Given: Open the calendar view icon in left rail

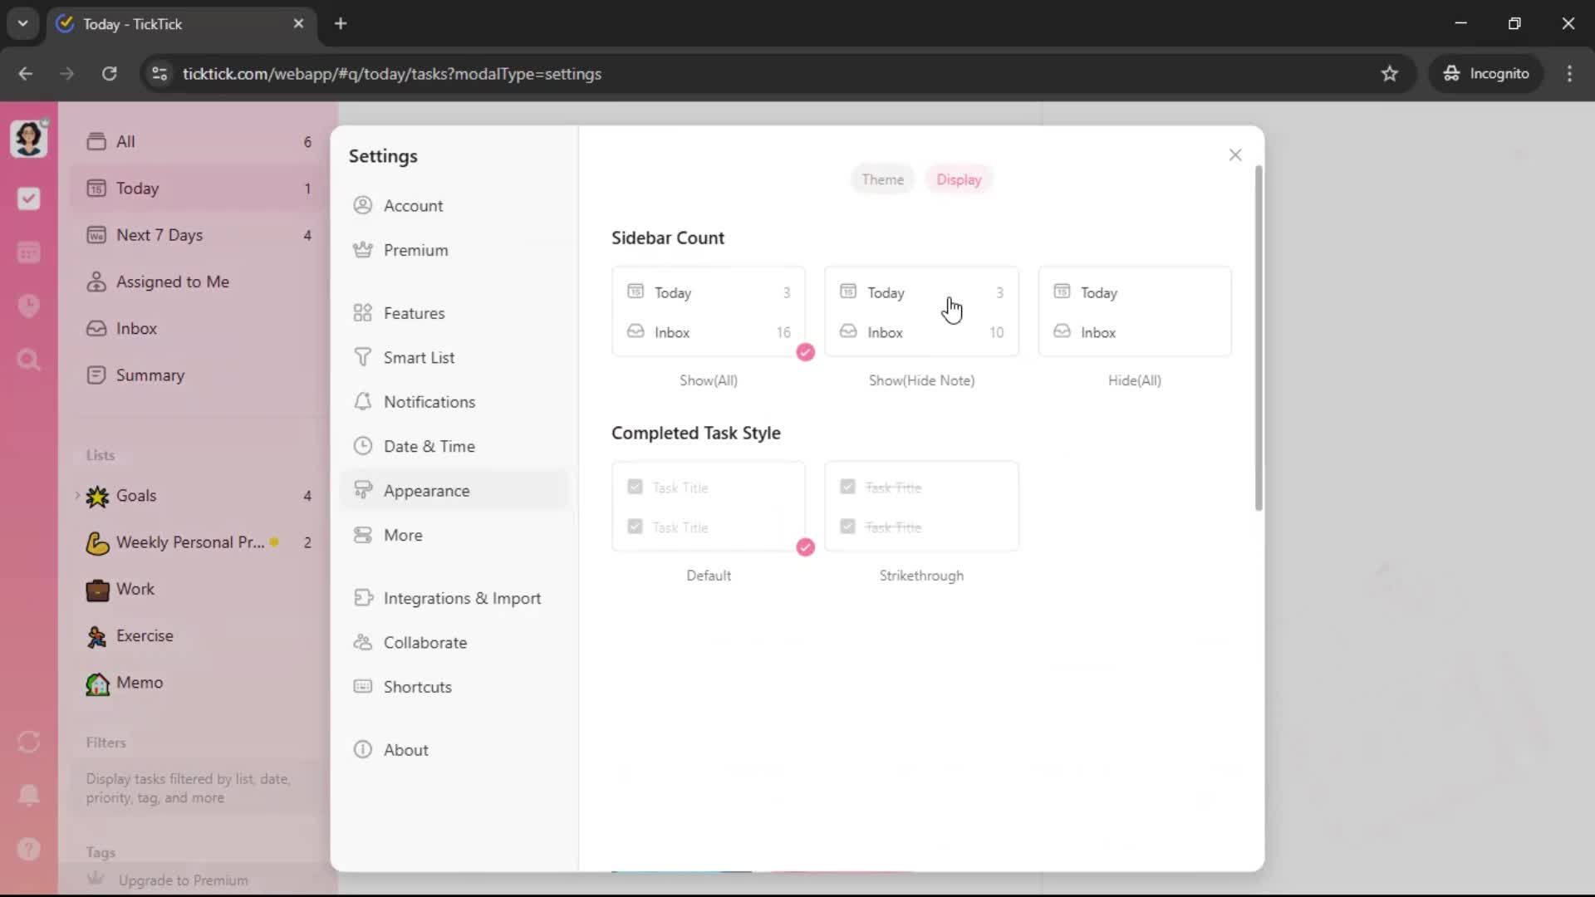Looking at the screenshot, I should (29, 252).
